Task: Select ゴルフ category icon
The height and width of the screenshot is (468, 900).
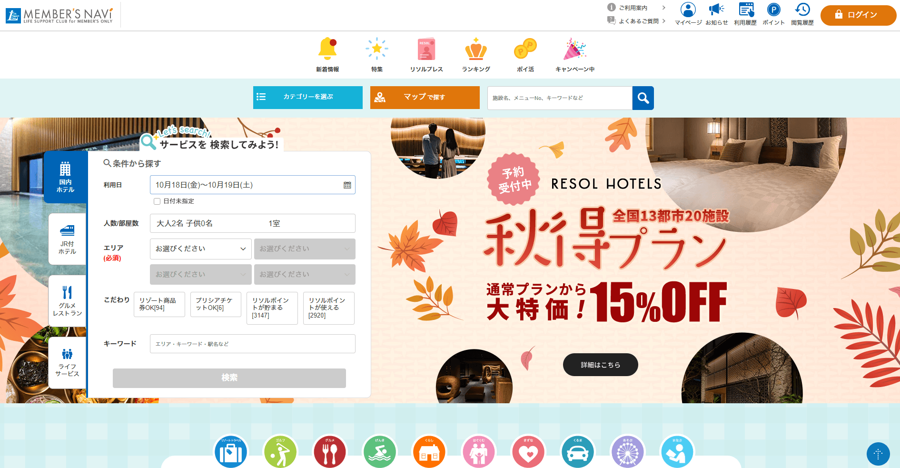Action: click(280, 452)
